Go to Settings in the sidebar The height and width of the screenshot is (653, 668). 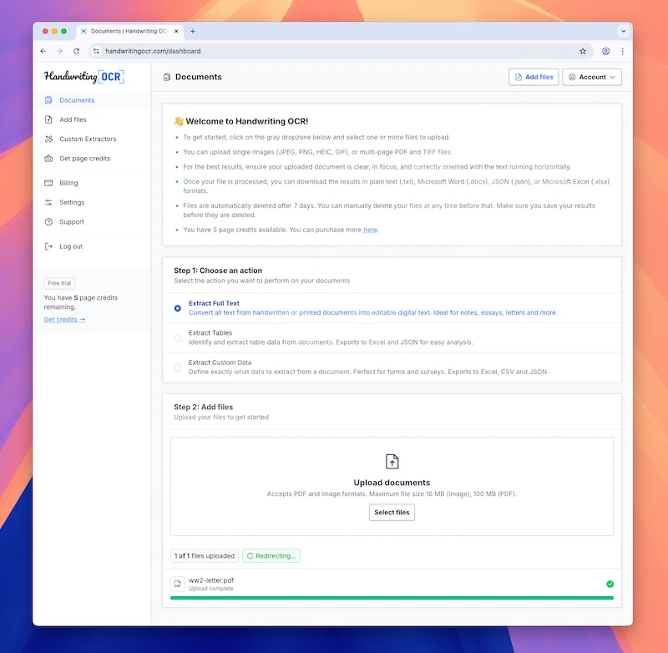pos(72,203)
